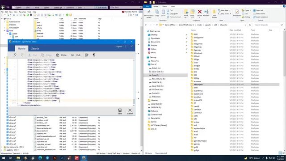
Task: Select Data (D:) drive in Explorer sidebar
Action: (x=156, y=75)
